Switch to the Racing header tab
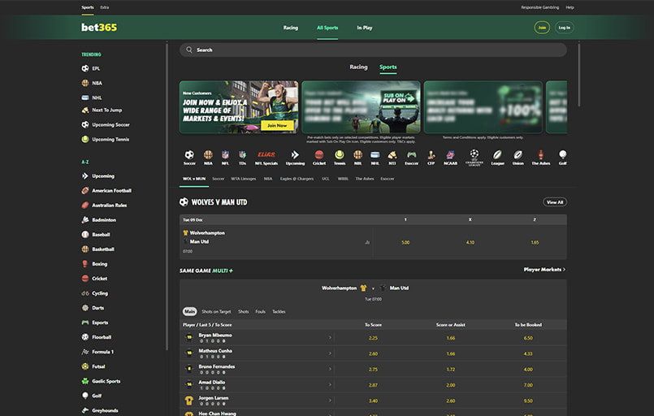This screenshot has height=416, width=654. (290, 28)
